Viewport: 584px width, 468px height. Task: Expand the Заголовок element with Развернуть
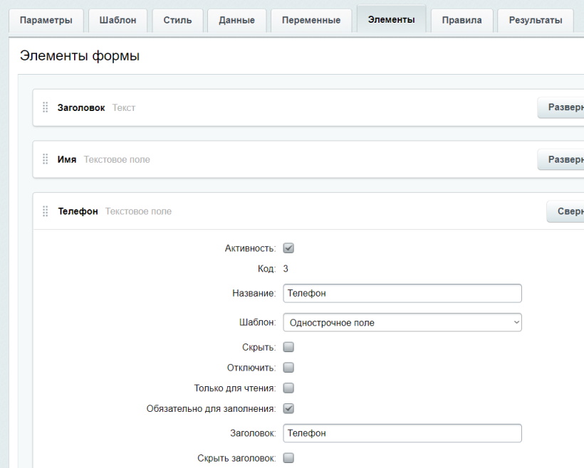(x=563, y=107)
